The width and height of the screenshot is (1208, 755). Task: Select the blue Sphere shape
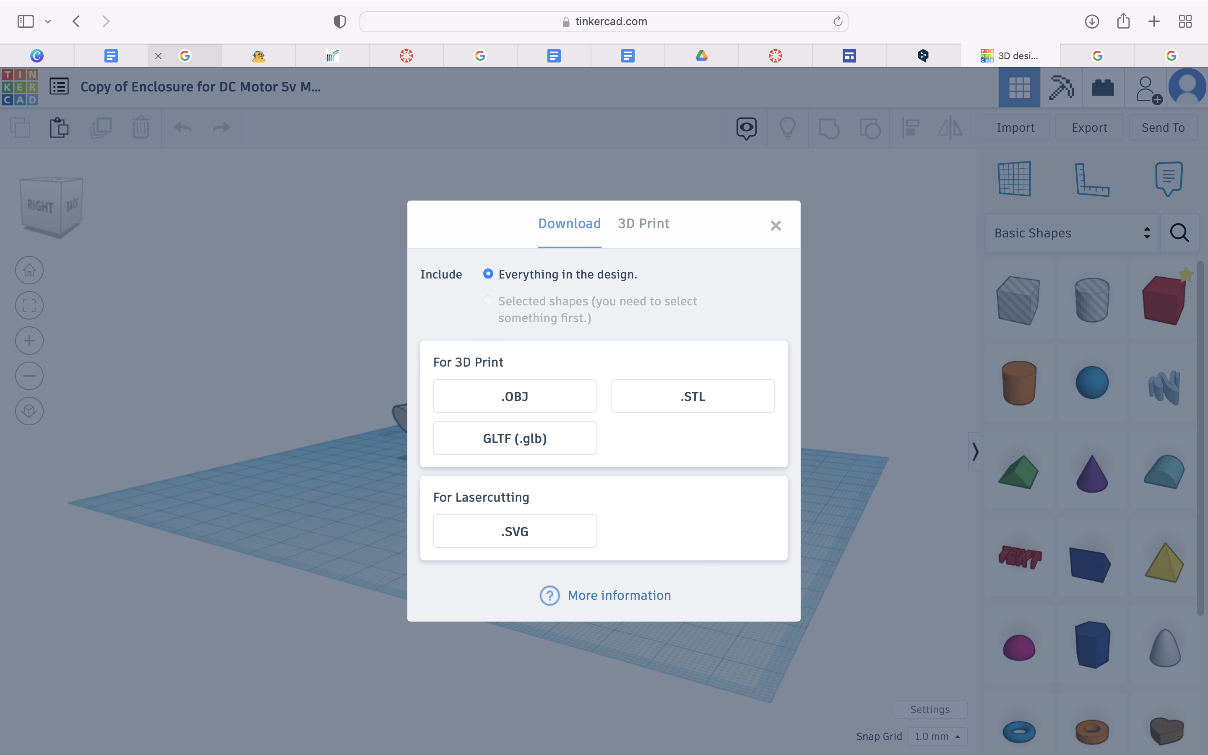click(x=1092, y=383)
